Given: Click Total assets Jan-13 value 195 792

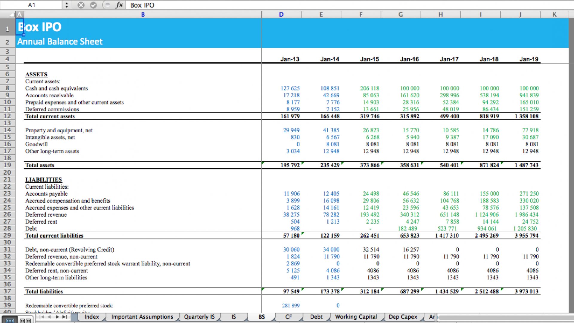Looking at the screenshot, I should click(290, 165).
